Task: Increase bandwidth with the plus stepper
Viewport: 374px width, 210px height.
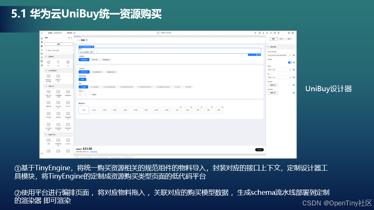Action: point(89,95)
